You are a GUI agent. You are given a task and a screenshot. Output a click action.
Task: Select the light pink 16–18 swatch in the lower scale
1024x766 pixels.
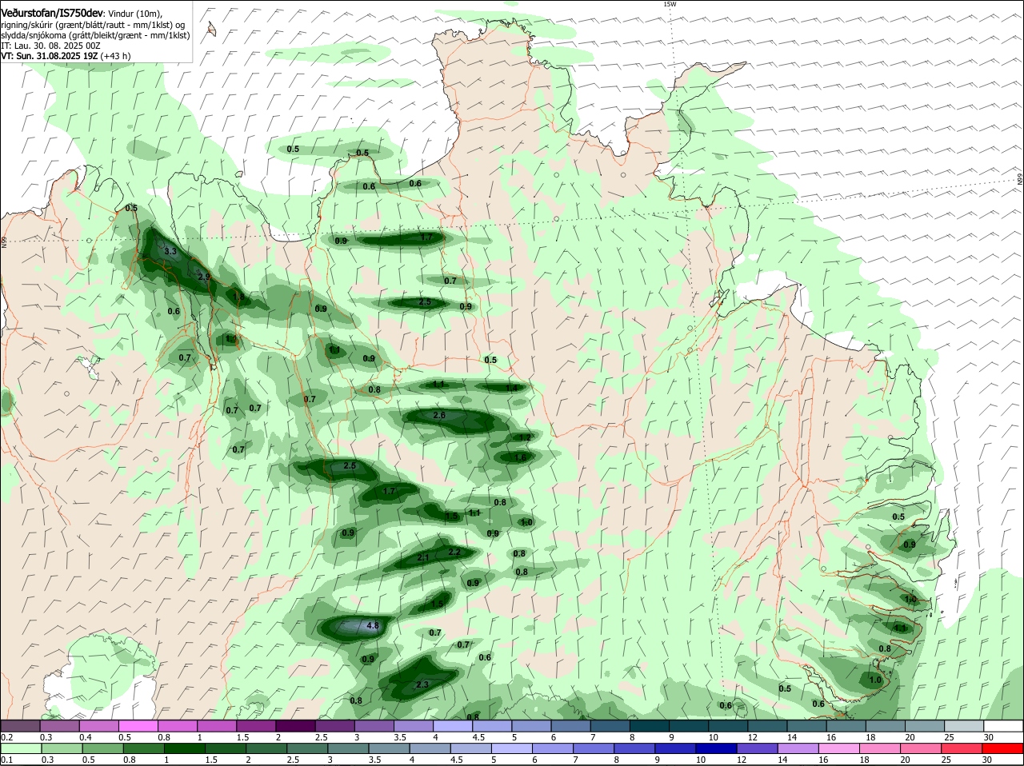click(x=839, y=748)
